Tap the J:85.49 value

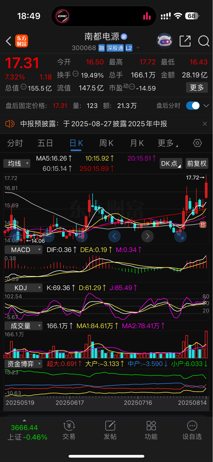point(123,288)
